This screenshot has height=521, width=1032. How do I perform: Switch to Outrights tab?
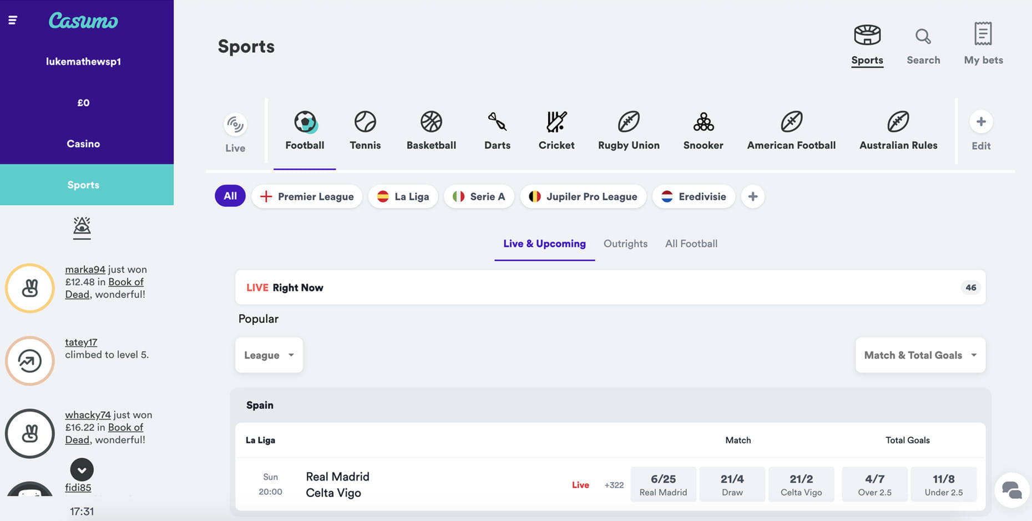625,244
